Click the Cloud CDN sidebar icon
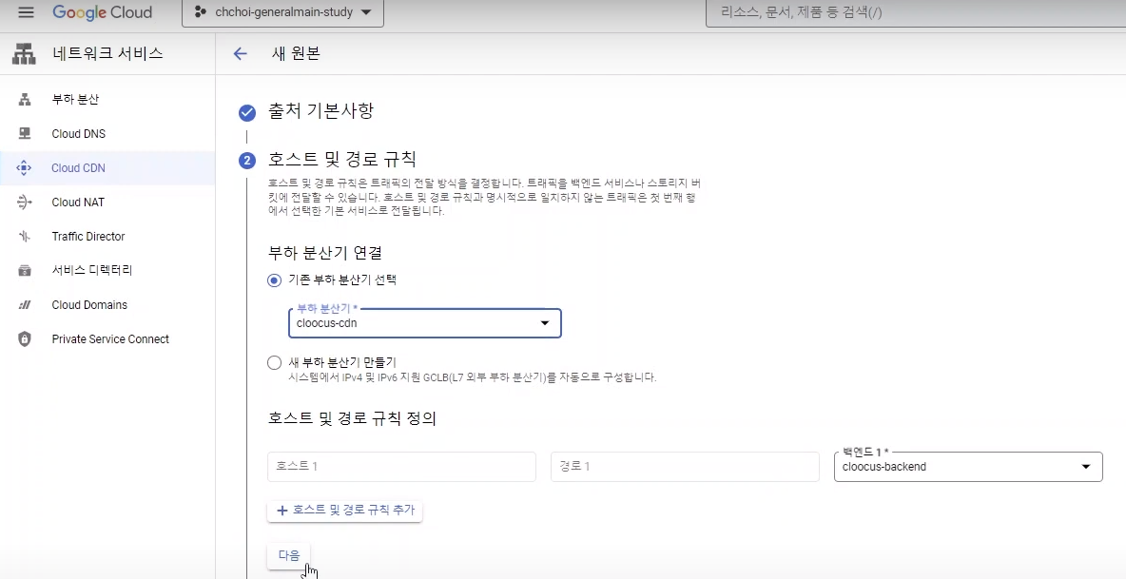This screenshot has height=579, width=1126. [25, 168]
